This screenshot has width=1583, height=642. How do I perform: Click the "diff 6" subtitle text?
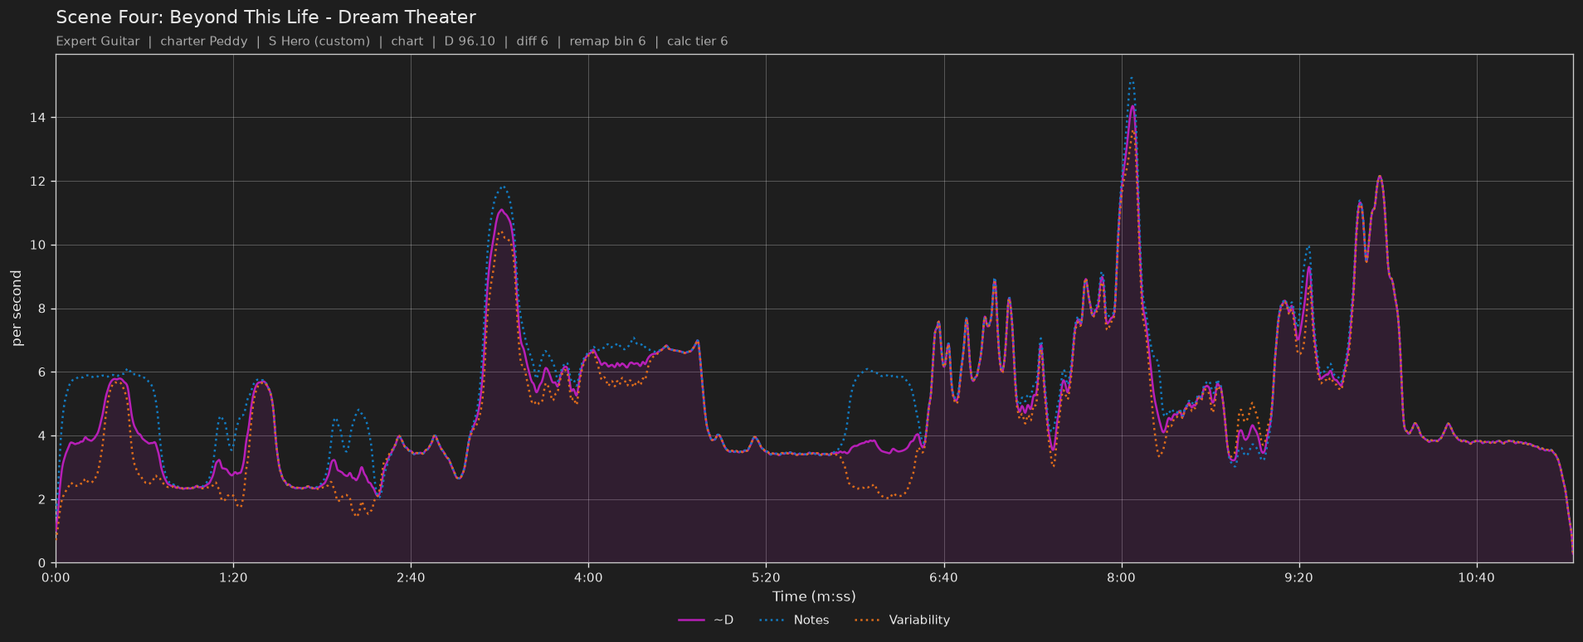point(532,41)
